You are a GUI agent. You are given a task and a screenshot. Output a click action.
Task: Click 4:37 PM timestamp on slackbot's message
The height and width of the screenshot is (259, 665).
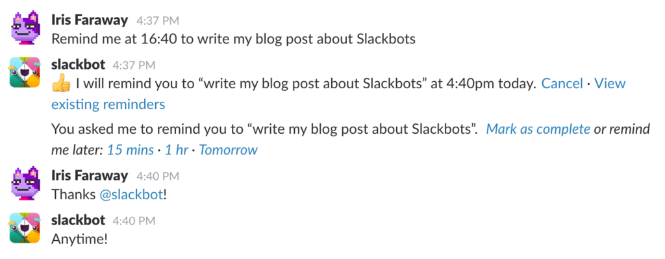[134, 66]
